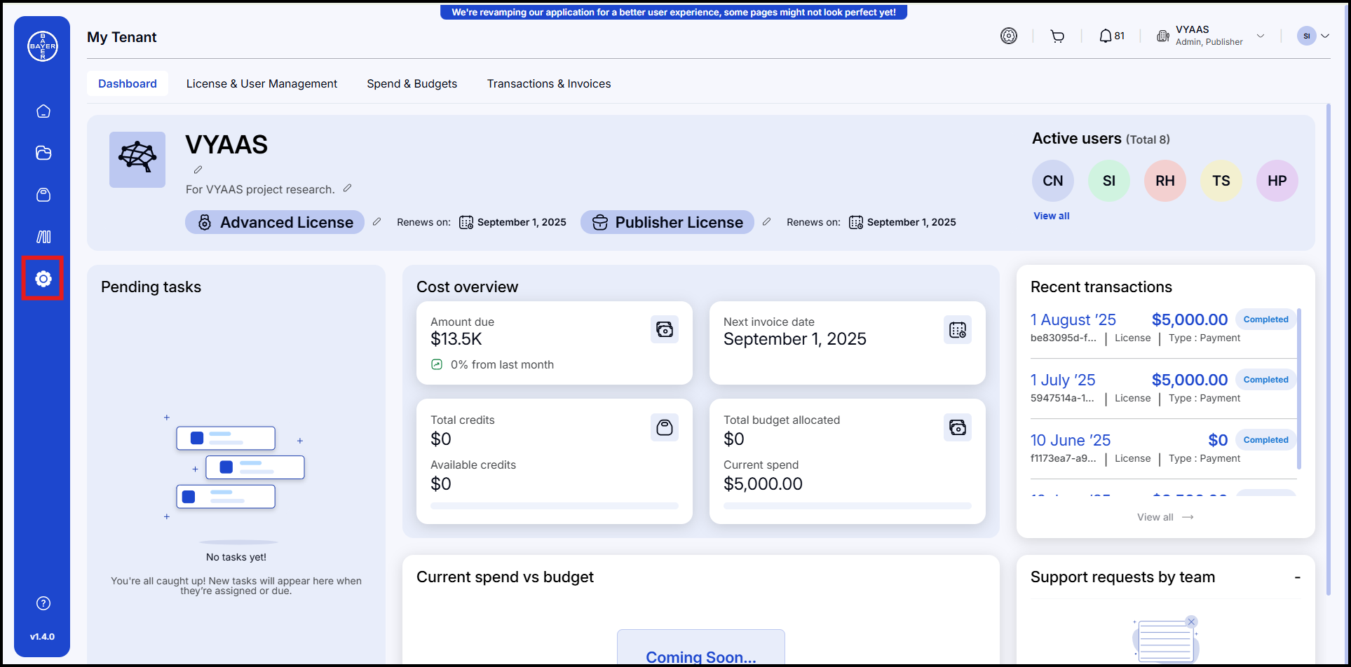Click the Next invoice date calendar icon
Screen dimensions: 1351x667
(958, 329)
